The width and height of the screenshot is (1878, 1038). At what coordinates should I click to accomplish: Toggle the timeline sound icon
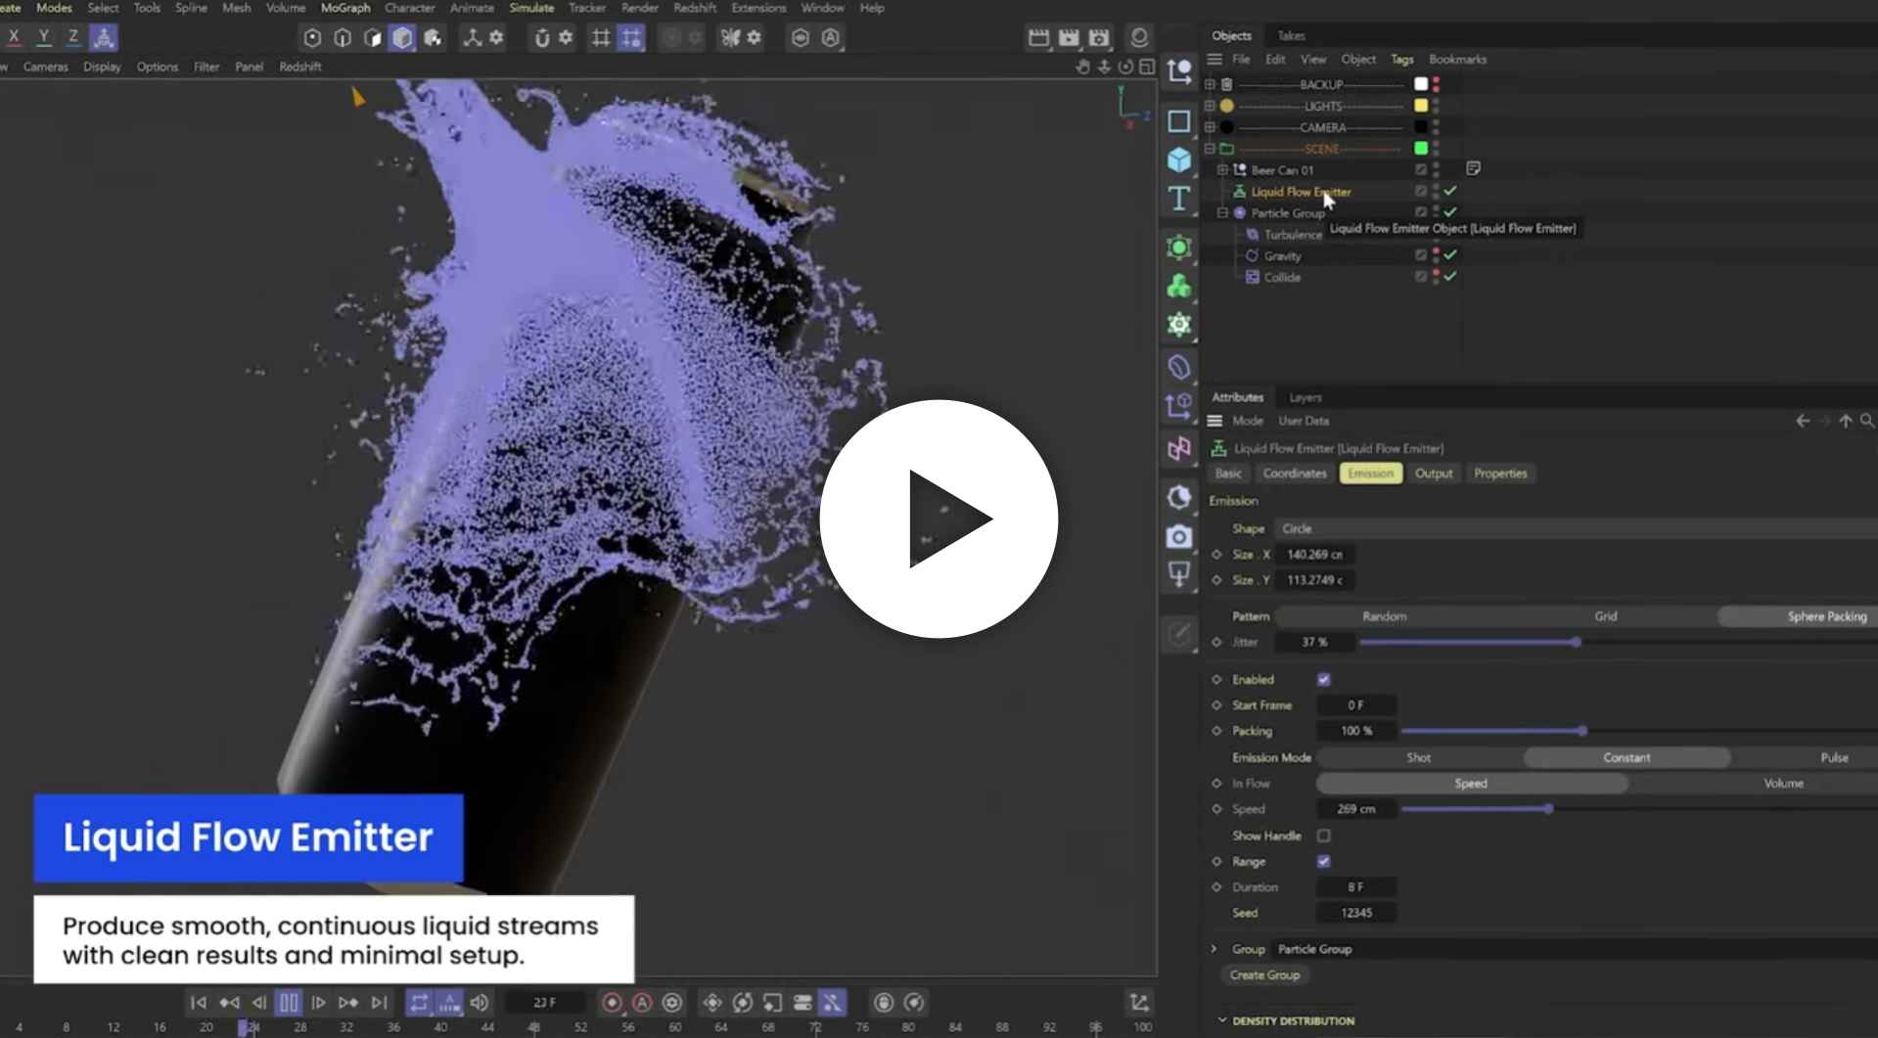(x=479, y=1003)
